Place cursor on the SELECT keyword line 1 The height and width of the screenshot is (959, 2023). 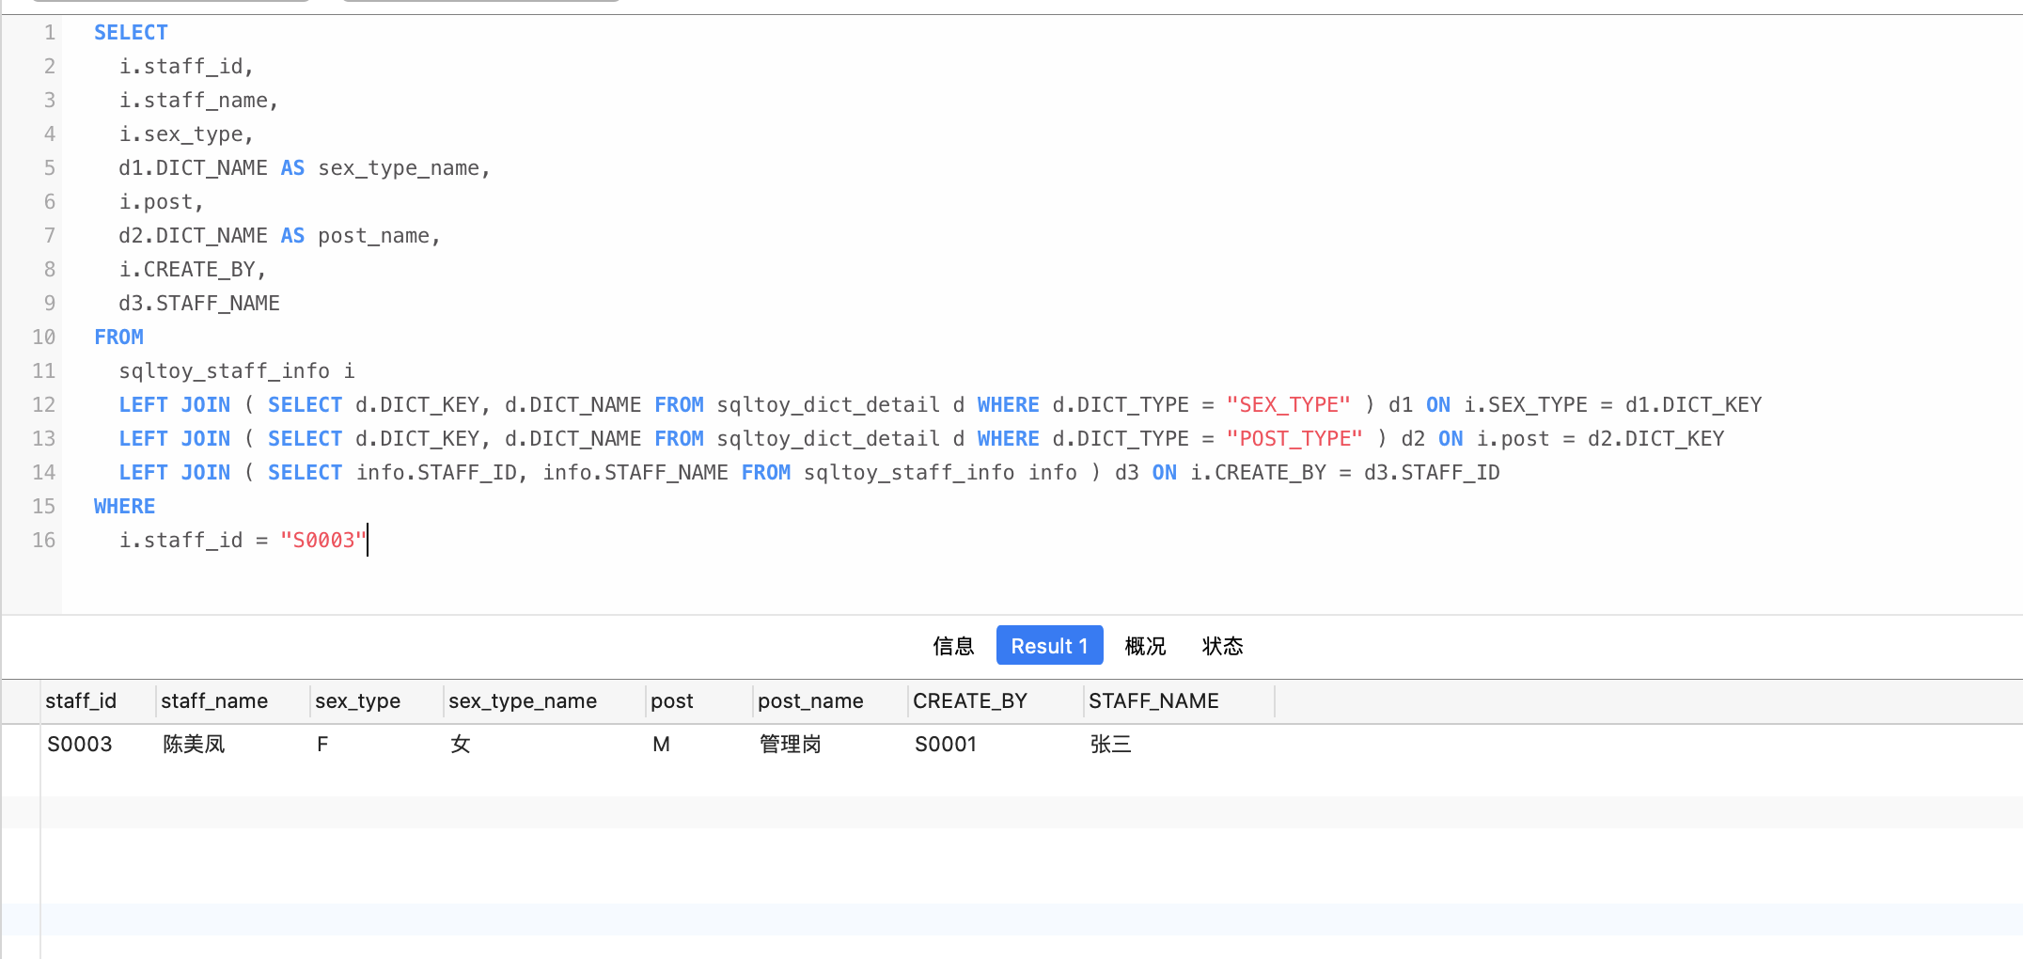point(131,32)
